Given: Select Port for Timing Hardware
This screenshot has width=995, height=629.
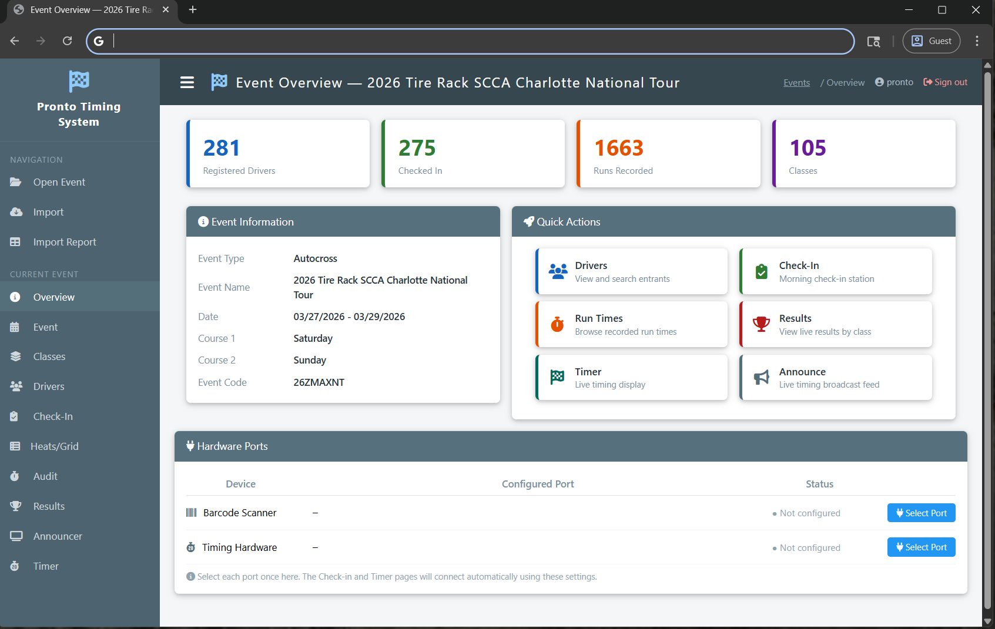Looking at the screenshot, I should (x=921, y=547).
